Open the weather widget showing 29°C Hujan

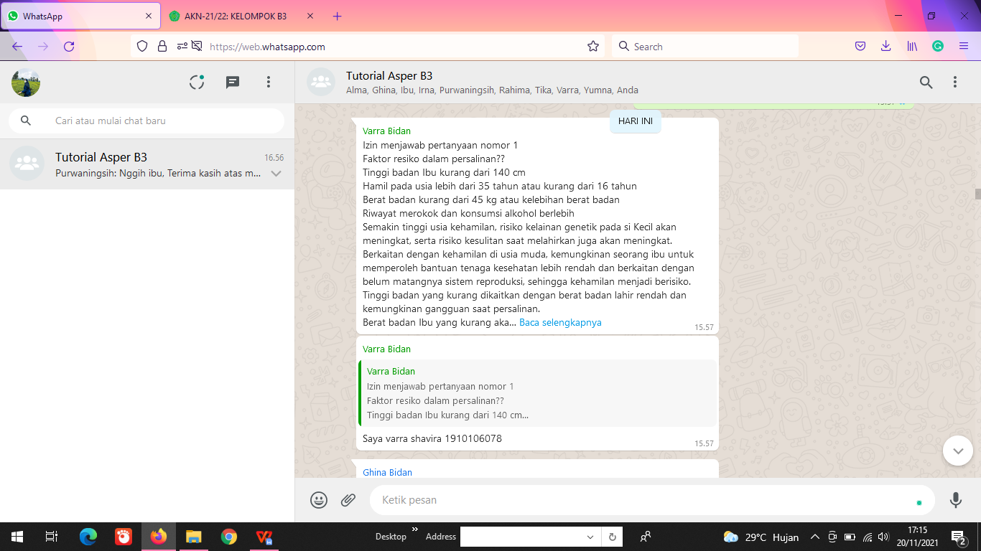click(x=761, y=537)
